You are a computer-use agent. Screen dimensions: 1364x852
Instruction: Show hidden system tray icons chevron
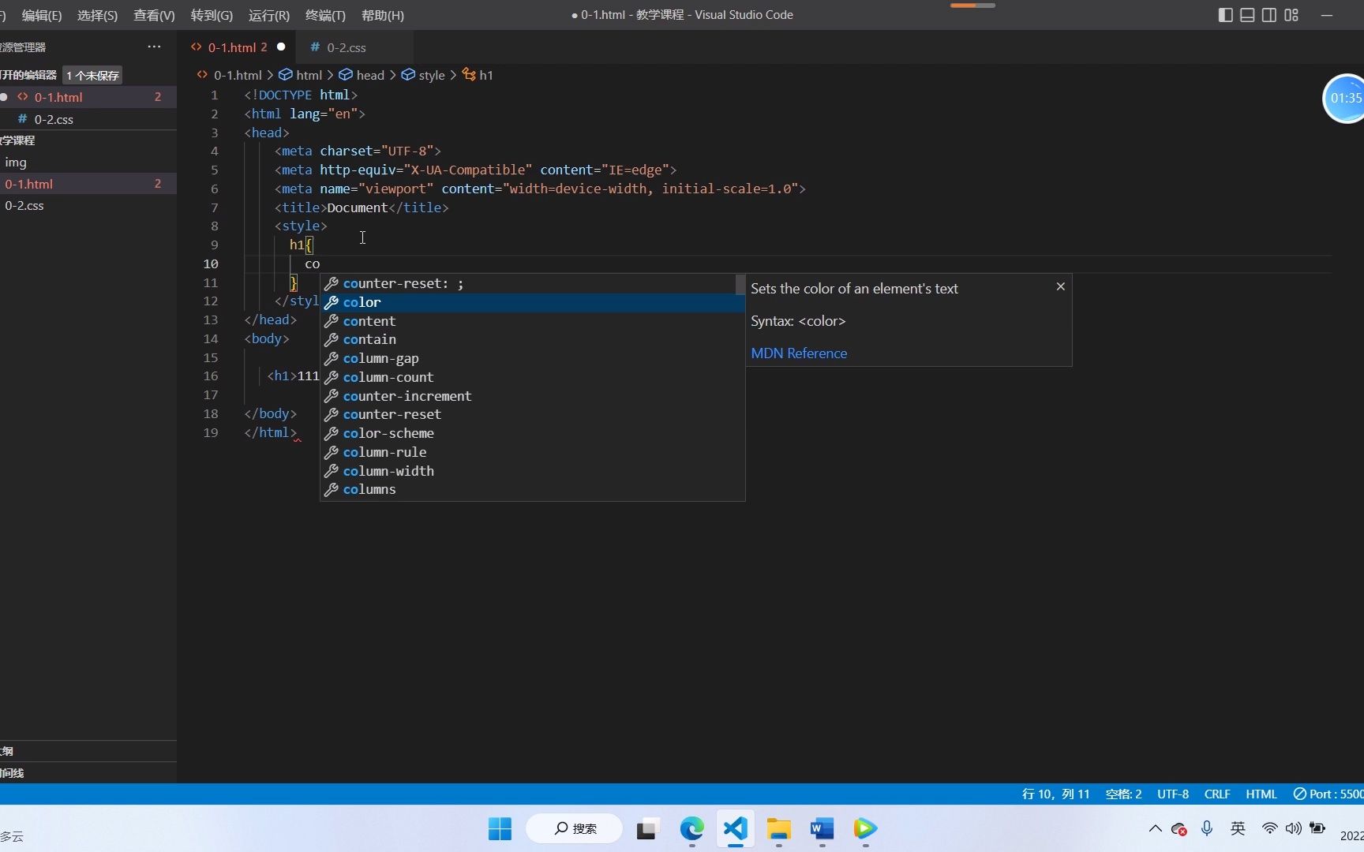coord(1155,828)
